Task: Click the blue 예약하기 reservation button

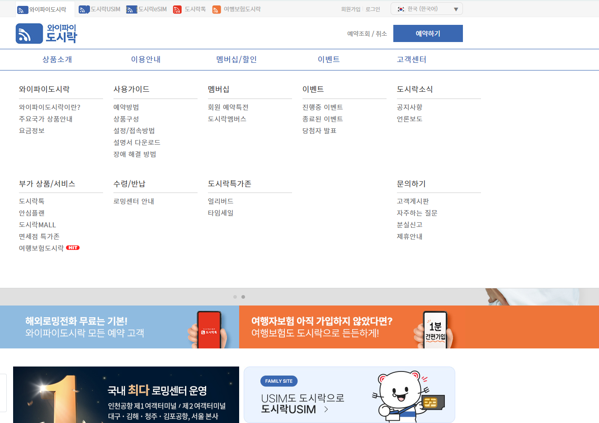Action: [x=428, y=33]
